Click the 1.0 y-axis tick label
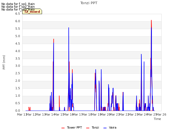The width and height of the screenshot is (178, 133). point(18,96)
